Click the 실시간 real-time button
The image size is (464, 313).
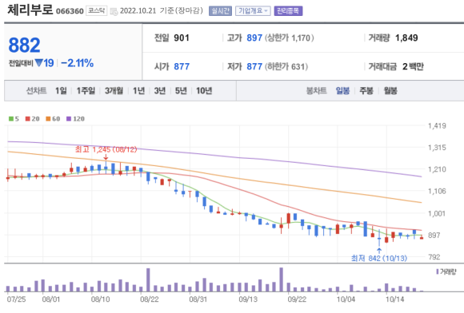[x=220, y=11]
